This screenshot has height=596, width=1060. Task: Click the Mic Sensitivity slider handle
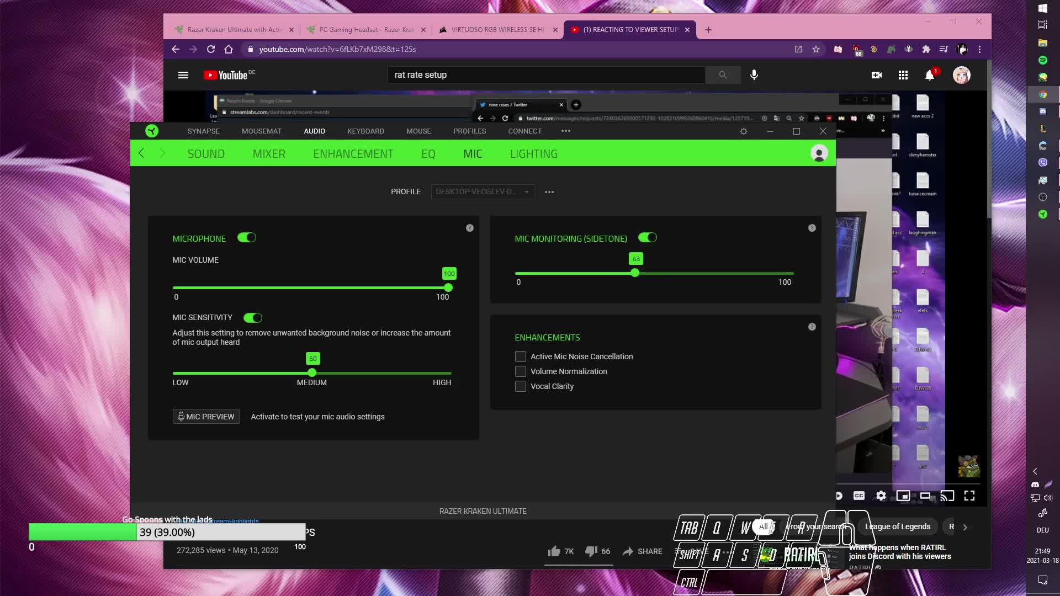[x=312, y=373]
